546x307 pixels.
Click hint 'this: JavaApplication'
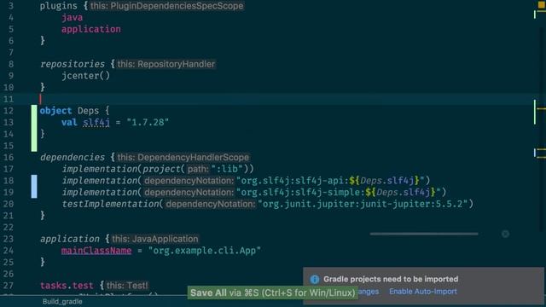155,239
